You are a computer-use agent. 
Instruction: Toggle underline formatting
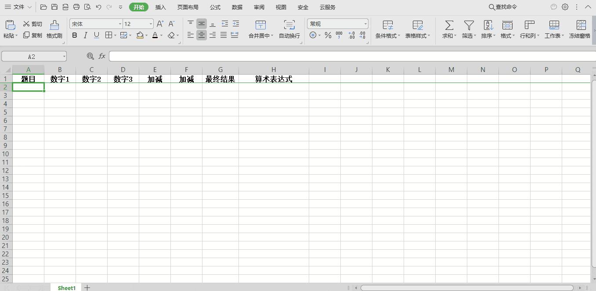click(96, 36)
